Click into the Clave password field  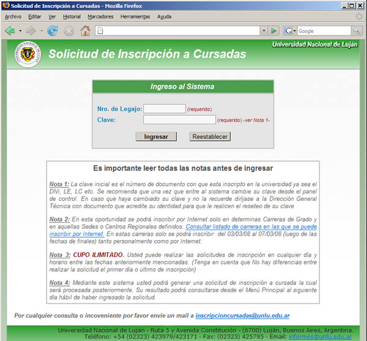coord(179,120)
